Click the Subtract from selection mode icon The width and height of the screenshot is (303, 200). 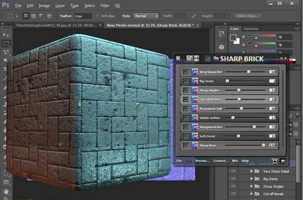pyautogui.click(x=41, y=16)
